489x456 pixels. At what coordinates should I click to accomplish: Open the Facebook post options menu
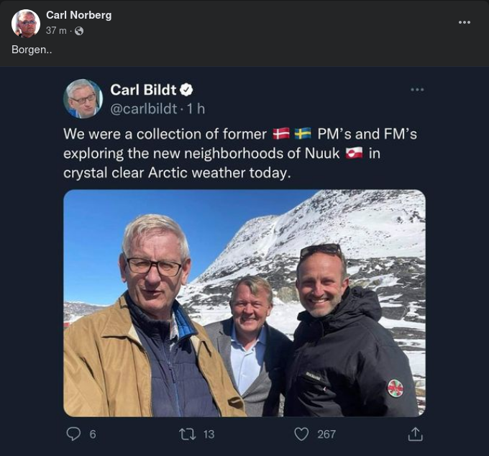tap(465, 22)
